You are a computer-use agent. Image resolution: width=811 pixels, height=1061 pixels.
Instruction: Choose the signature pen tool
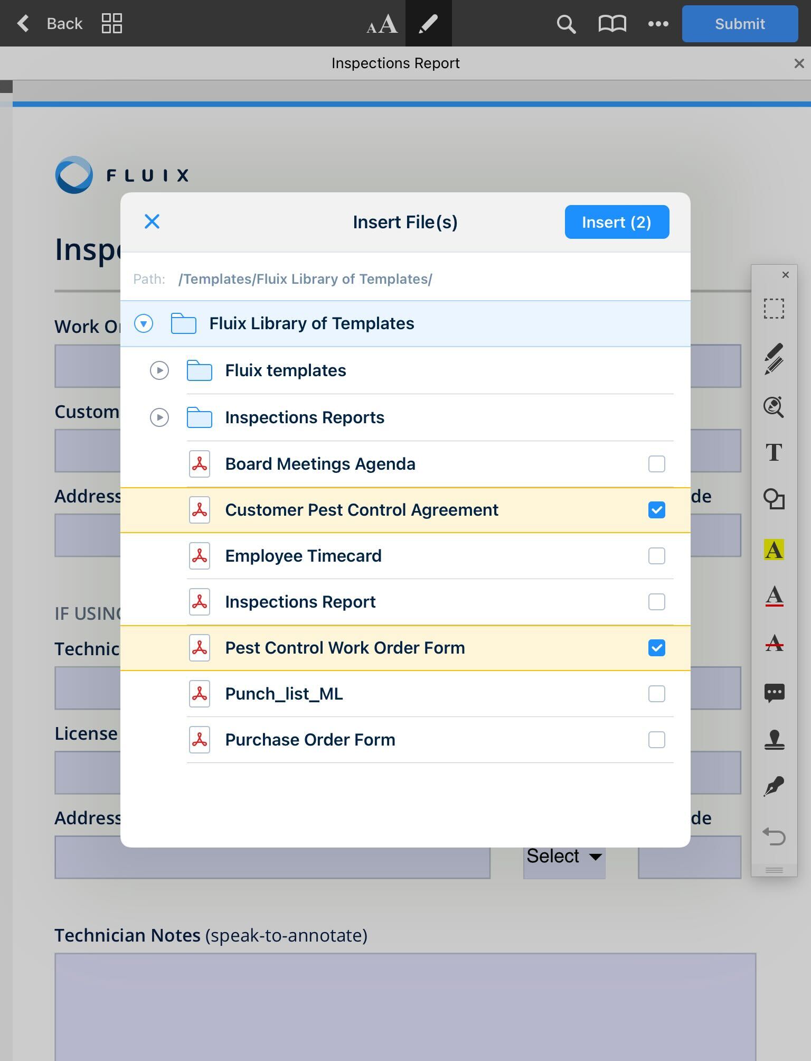(x=774, y=786)
